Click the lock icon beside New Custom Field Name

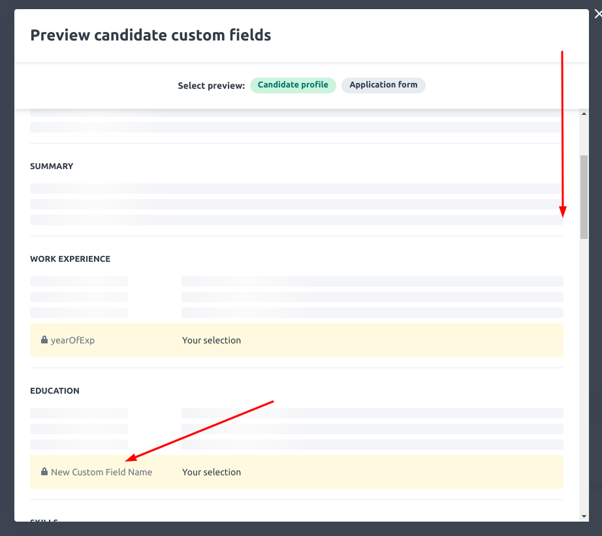click(x=44, y=472)
